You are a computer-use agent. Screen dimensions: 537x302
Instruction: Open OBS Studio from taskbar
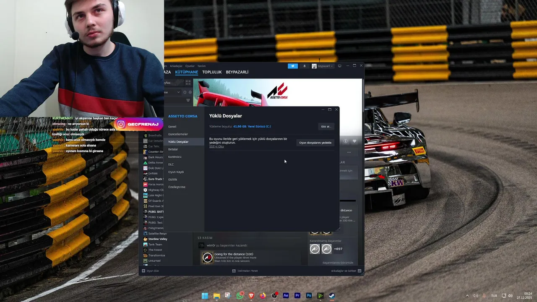coord(274,296)
